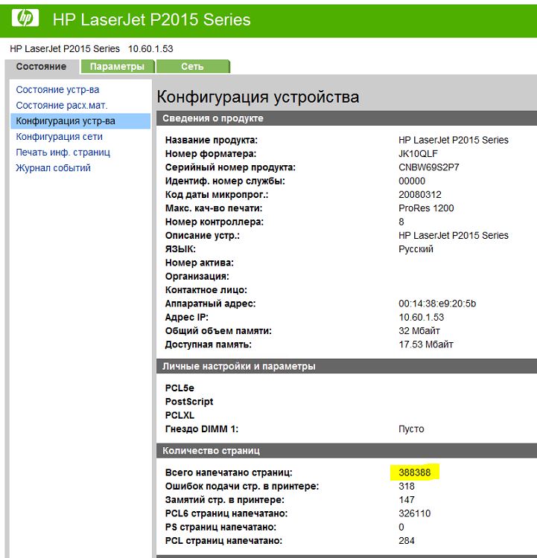The image size is (537, 558).
Task: Click the feed errors value 318
Action: pyautogui.click(x=406, y=486)
